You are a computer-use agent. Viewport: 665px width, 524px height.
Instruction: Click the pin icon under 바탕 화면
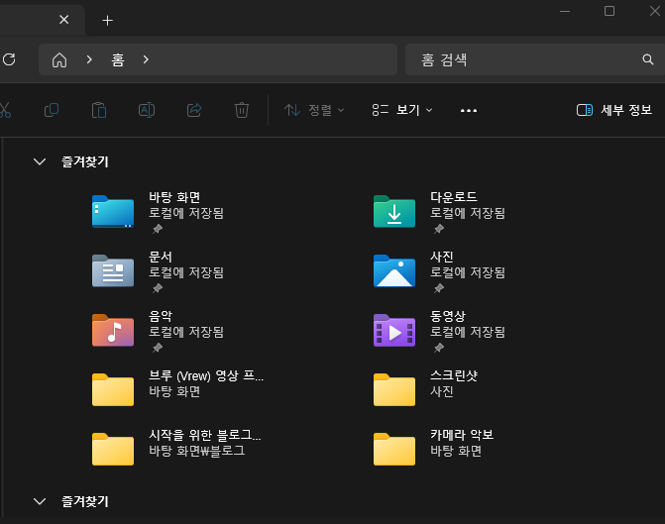pos(158,229)
